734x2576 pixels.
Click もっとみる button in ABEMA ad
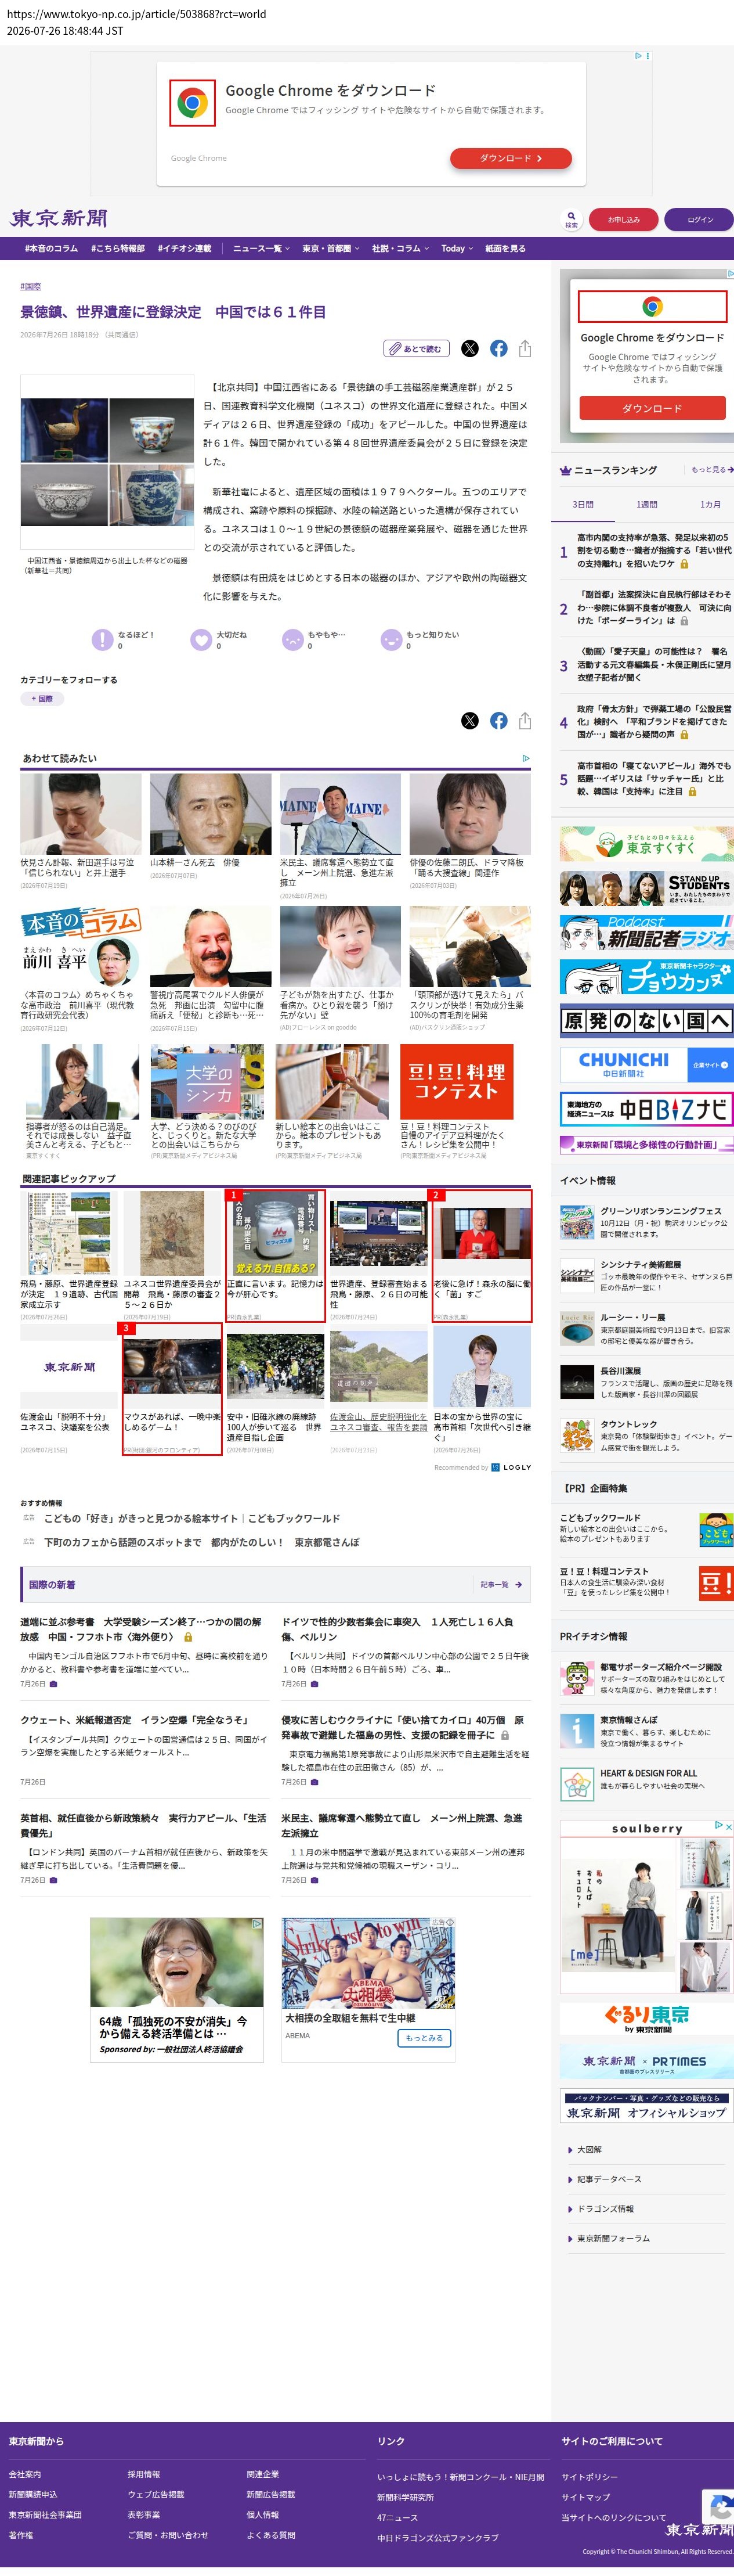pos(424,2037)
